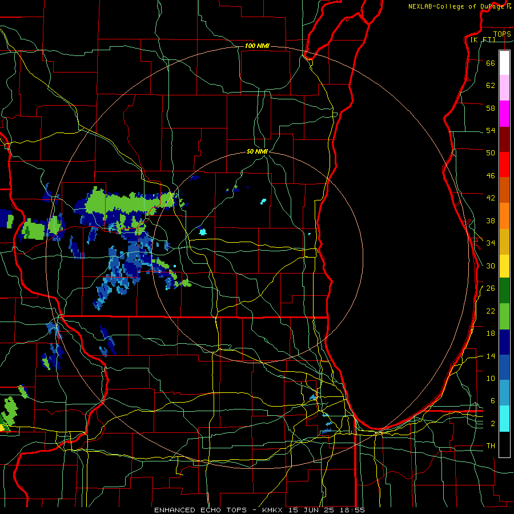Click legend value 26
The height and width of the screenshot is (514, 514).
coord(491,288)
